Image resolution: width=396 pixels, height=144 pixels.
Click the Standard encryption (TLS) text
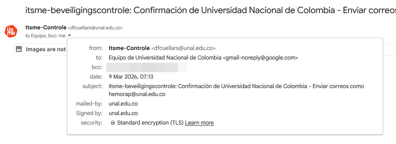click(x=150, y=123)
